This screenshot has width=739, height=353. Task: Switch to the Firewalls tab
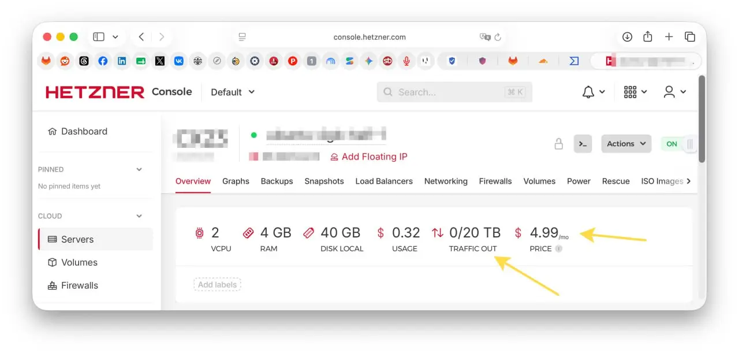click(x=495, y=181)
